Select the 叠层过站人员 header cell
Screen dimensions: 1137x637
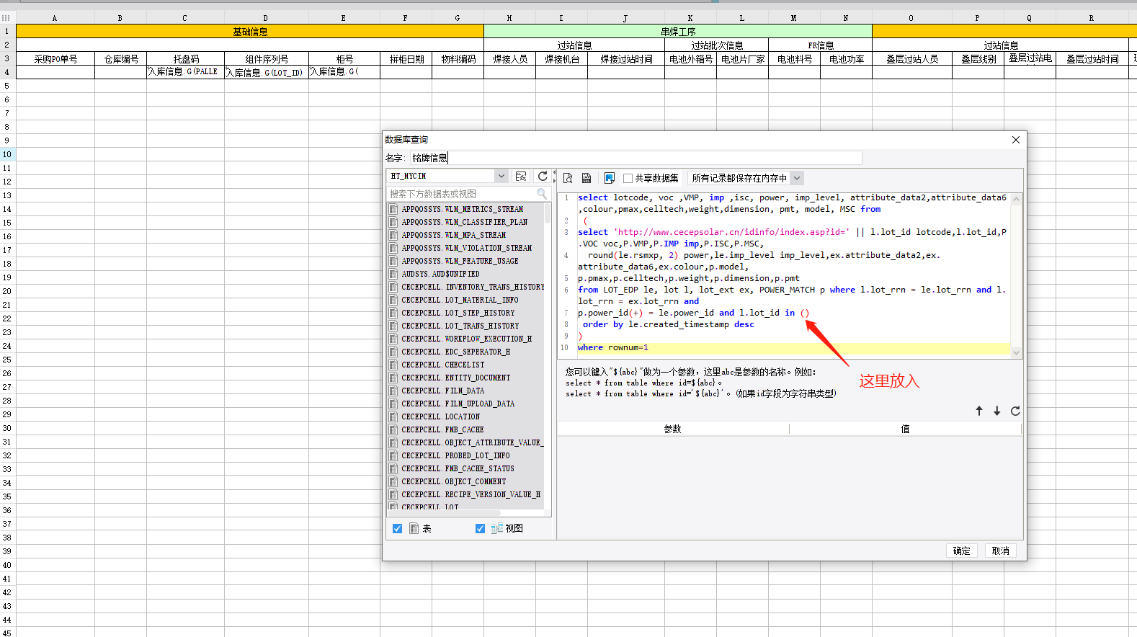click(x=912, y=59)
